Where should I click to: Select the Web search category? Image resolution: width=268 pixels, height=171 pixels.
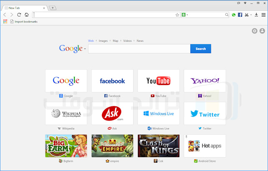coord(91,40)
